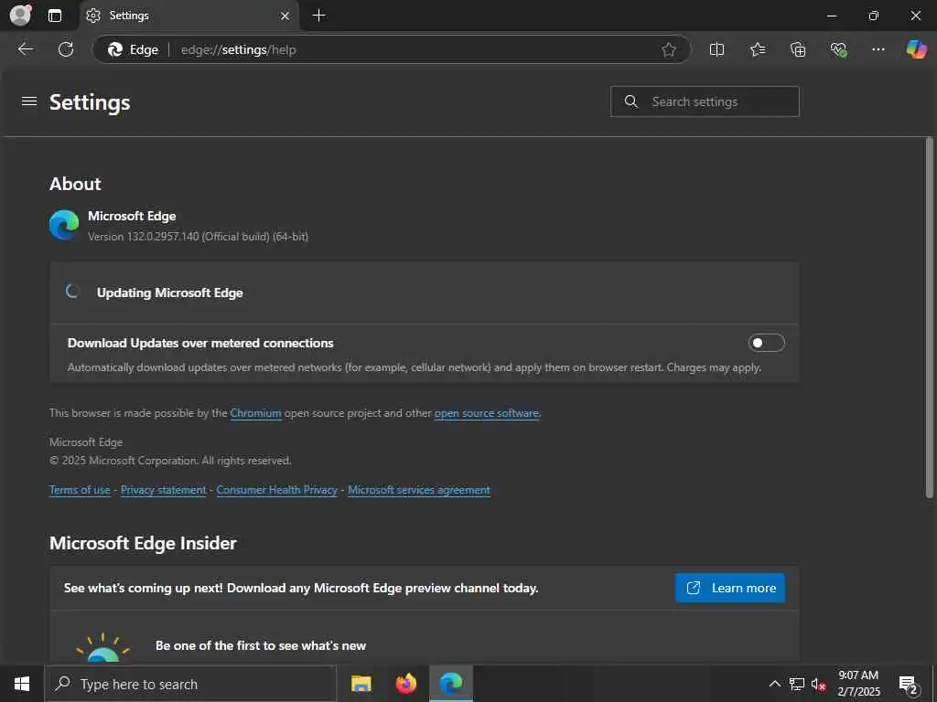This screenshot has width=937, height=702.
Task: Click the taskbar search box
Action: point(190,684)
